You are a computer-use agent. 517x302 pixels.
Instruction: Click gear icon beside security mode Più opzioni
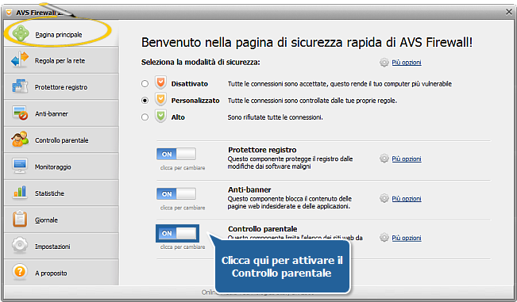(384, 63)
